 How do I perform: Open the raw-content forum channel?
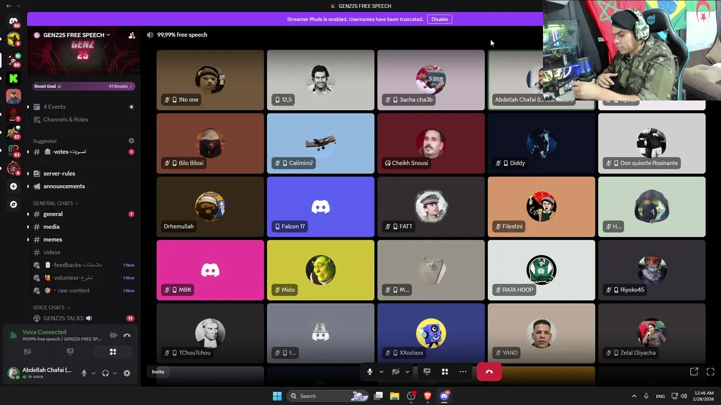(83, 290)
